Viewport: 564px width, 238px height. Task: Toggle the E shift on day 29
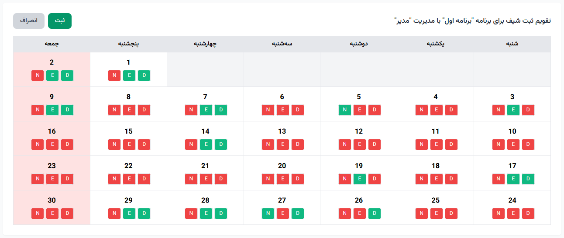[129, 214]
